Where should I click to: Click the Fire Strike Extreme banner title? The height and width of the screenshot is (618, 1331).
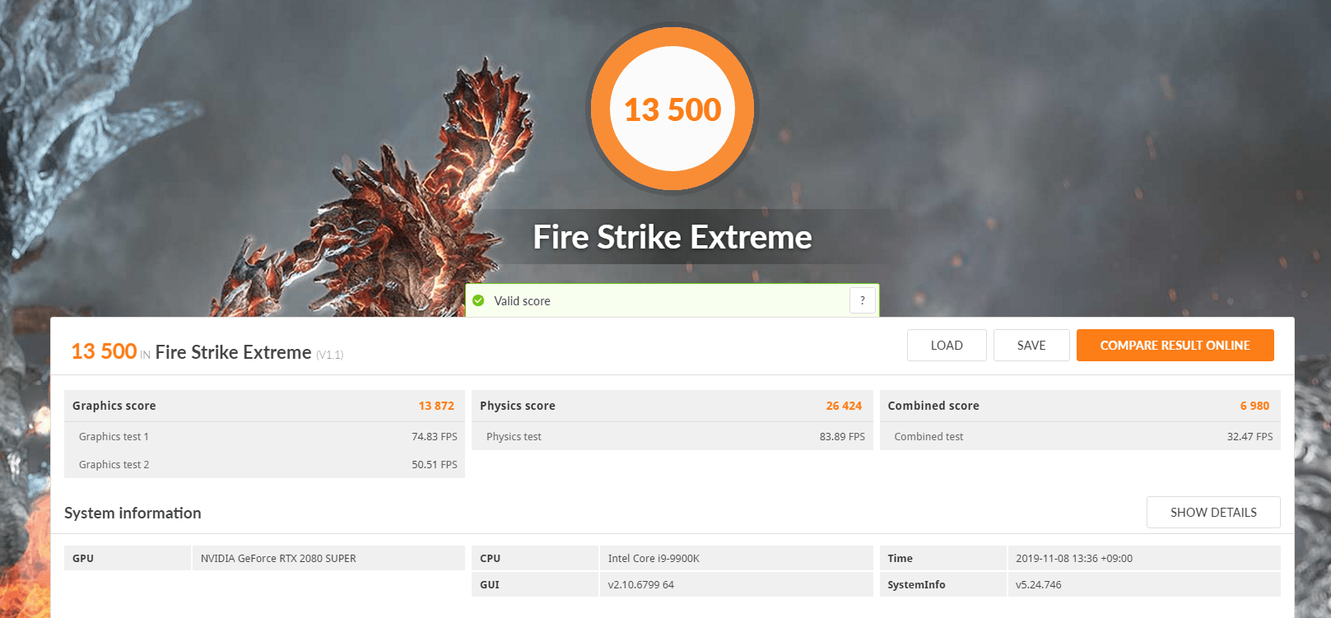[x=672, y=237]
